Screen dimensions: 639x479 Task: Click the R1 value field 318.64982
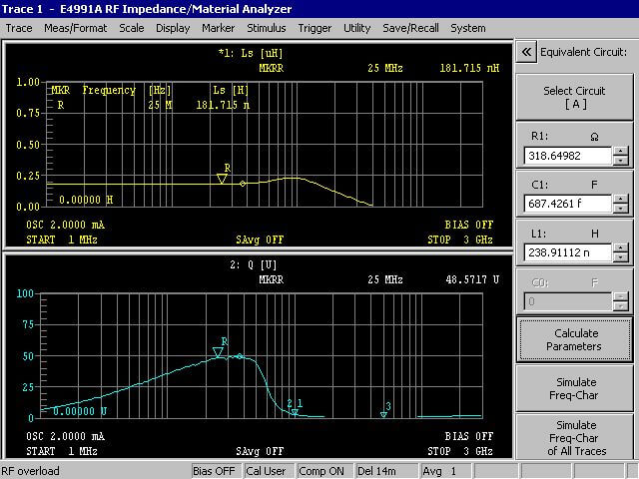(x=568, y=156)
